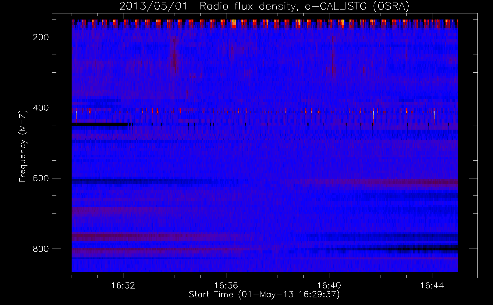Click the x-axis label 'Start Time (01-May-13 16:29:37)'
The image size is (493, 305).
pos(264,295)
